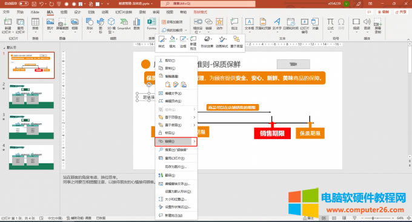Switch to normal view in status bar

pyautogui.click(x=324, y=218)
